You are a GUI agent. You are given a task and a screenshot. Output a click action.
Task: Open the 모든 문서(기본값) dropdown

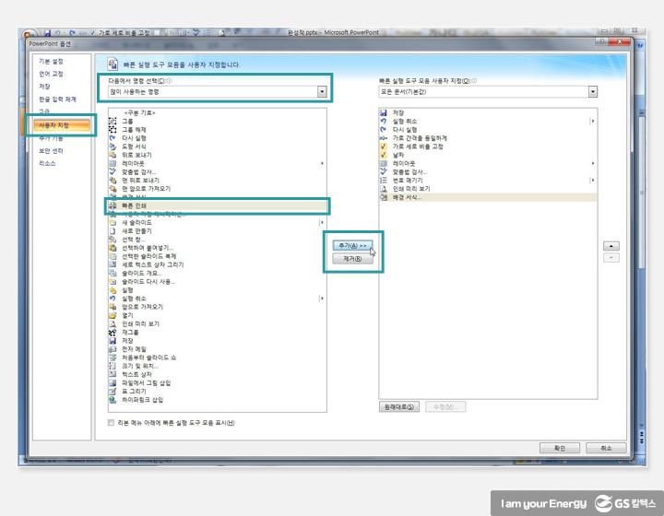click(x=592, y=91)
